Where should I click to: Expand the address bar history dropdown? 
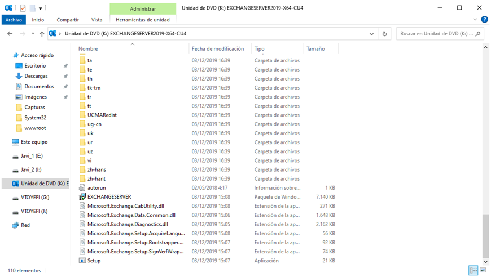(372, 34)
